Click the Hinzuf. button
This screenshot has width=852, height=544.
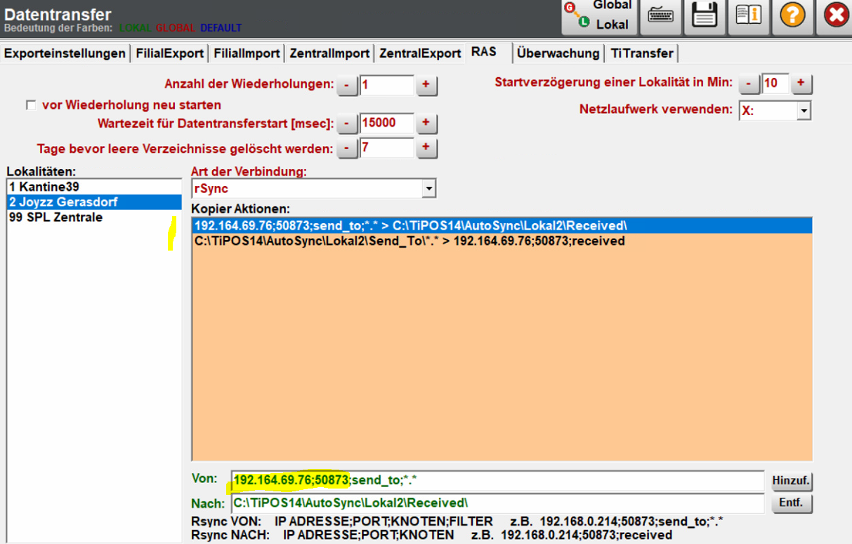(x=792, y=482)
